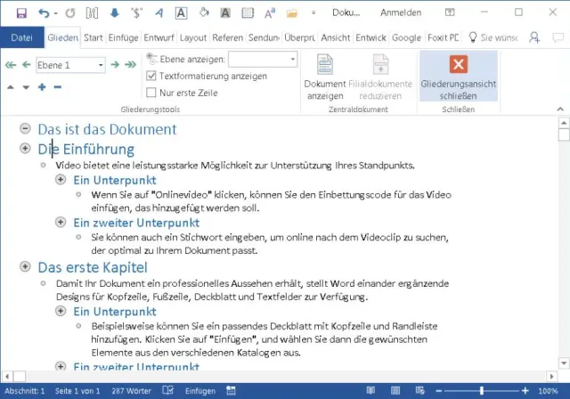Image resolution: width=570 pixels, height=399 pixels.
Task: Click the Collapse minus icon in Gliederungstools
Action: tap(57, 87)
